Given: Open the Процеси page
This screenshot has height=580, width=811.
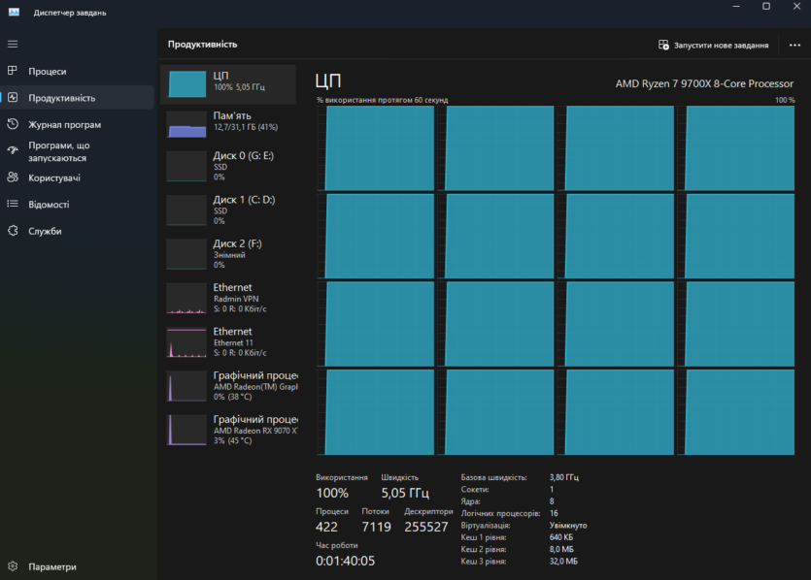Looking at the screenshot, I should click(x=77, y=71).
